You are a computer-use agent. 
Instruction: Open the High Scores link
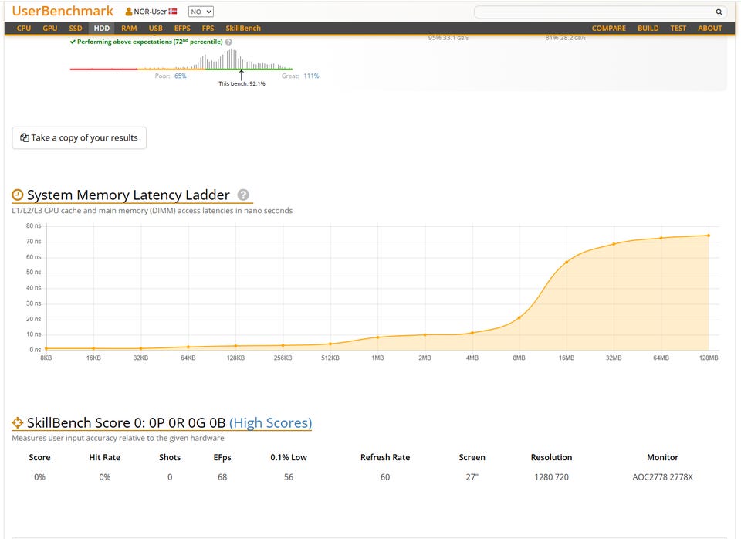pyautogui.click(x=270, y=422)
